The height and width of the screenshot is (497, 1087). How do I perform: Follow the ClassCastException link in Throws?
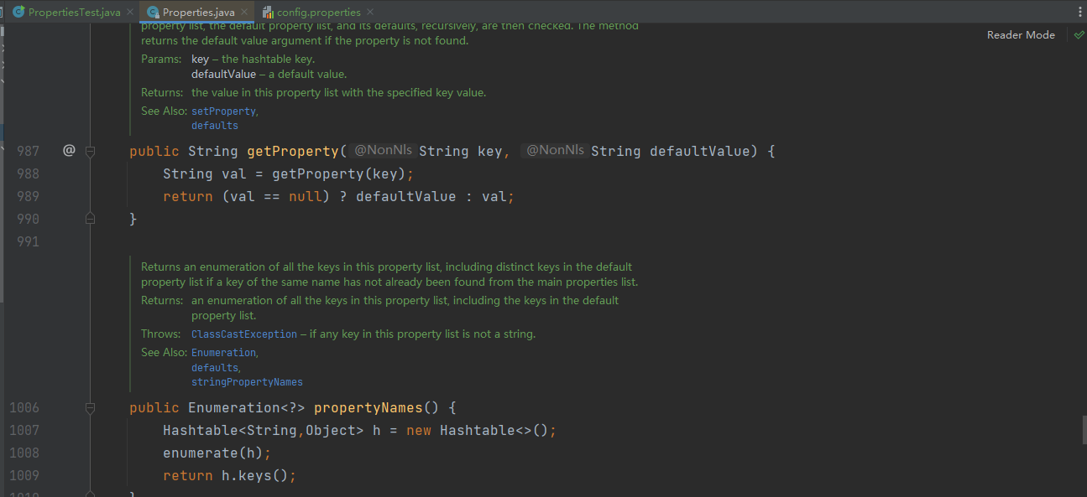(244, 334)
